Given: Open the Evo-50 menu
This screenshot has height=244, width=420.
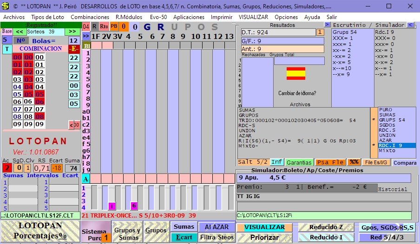Looking at the screenshot, I should [x=158, y=17].
